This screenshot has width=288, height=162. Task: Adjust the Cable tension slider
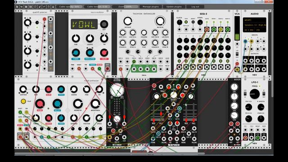pos(97,7)
